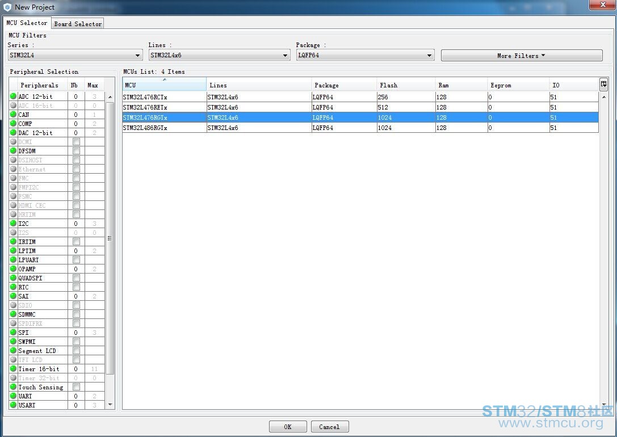Sort the list by the Package column header
Viewport: 617px width, 437px height.
[345, 85]
